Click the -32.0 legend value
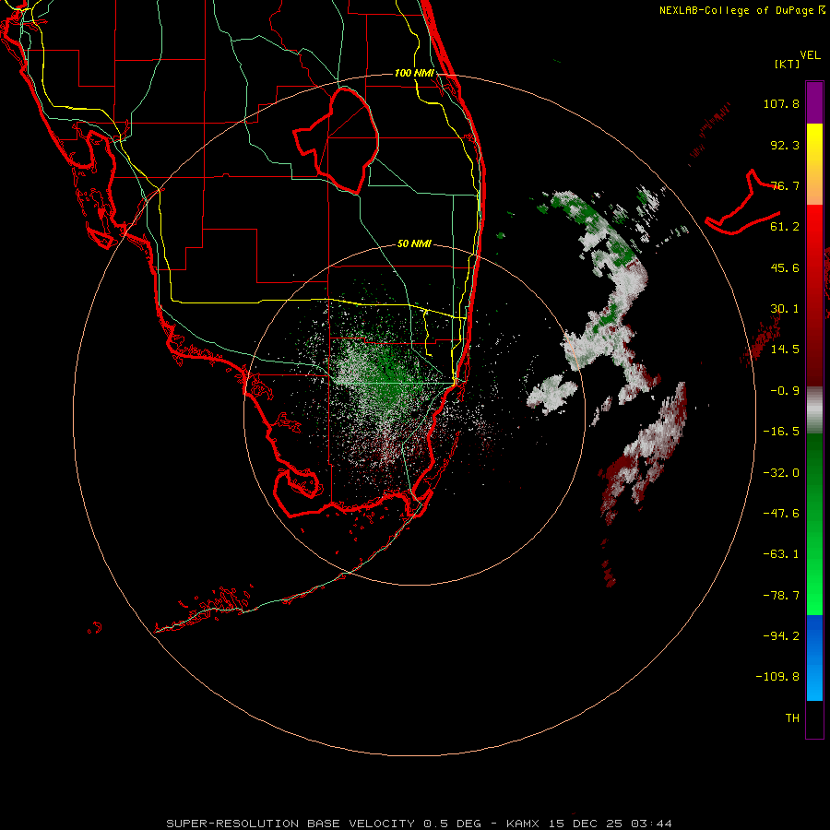The height and width of the screenshot is (830, 830). pyautogui.click(x=781, y=473)
